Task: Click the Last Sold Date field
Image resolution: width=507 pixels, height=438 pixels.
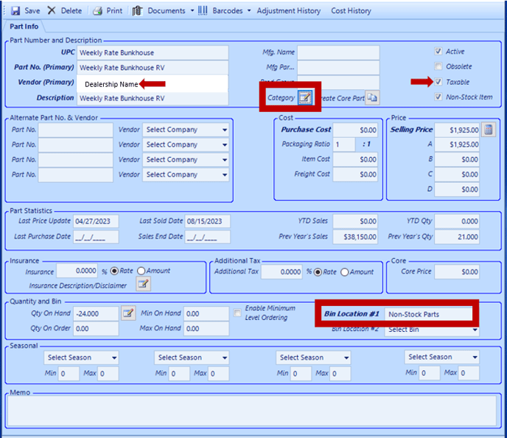Action: point(208,221)
